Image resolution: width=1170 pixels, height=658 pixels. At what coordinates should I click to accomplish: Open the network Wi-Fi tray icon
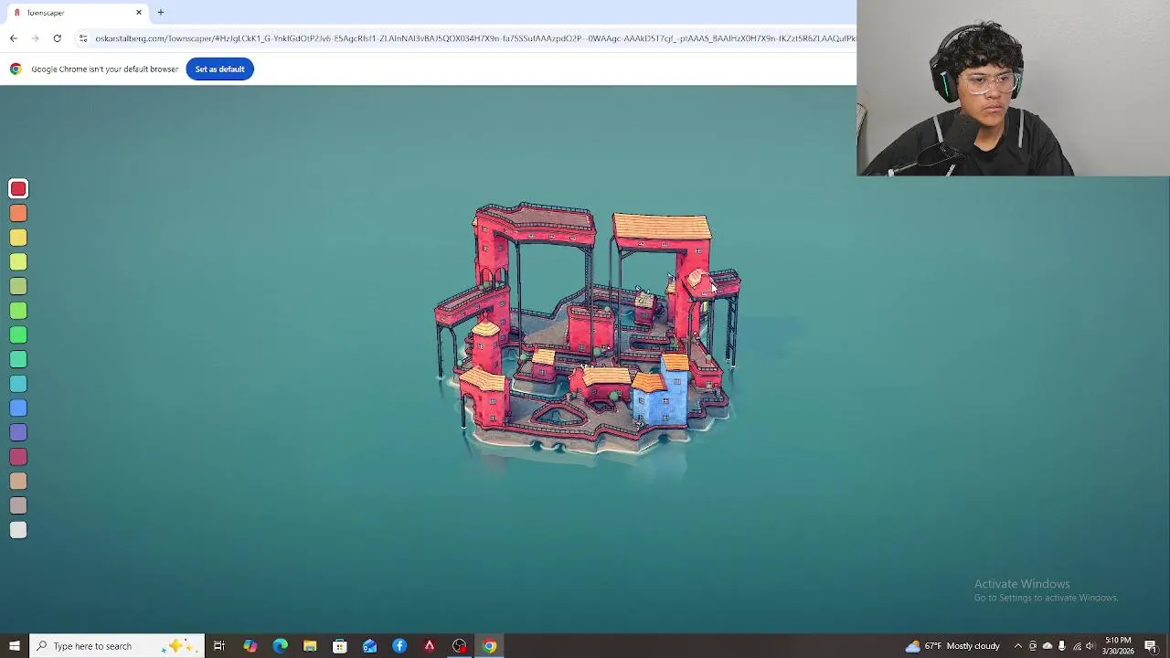1077,646
